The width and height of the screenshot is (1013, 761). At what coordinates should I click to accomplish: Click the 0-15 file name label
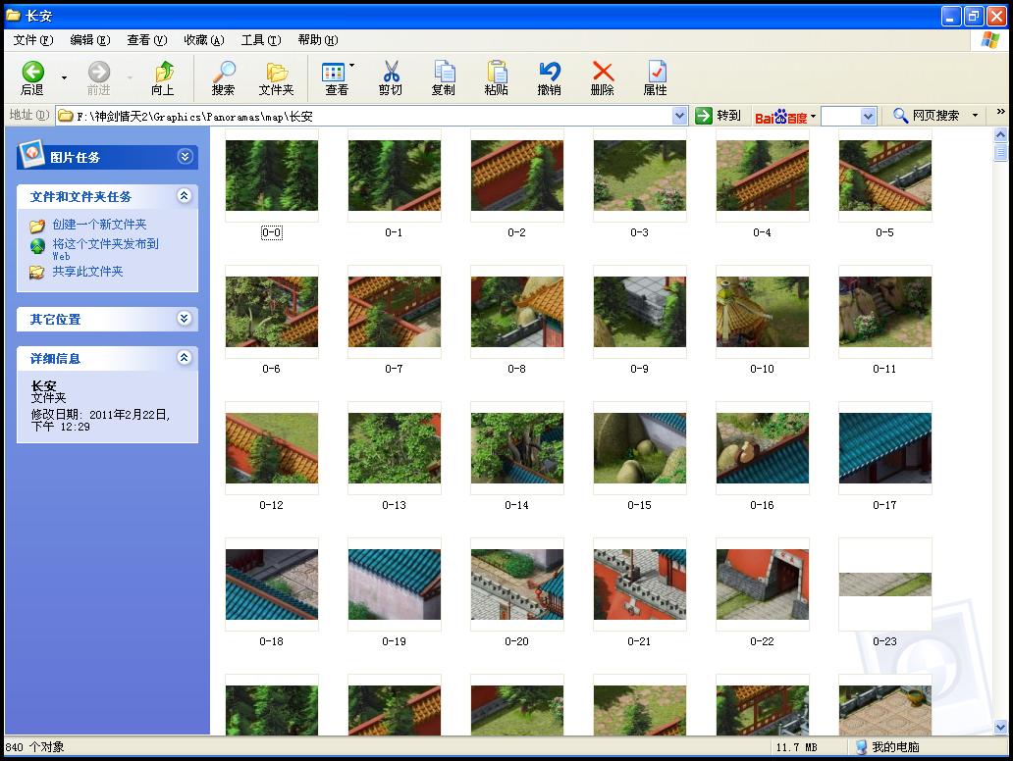coord(640,505)
